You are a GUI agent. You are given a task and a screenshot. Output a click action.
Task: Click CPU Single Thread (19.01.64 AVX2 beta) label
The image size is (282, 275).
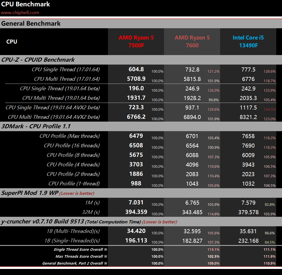(x=53, y=108)
